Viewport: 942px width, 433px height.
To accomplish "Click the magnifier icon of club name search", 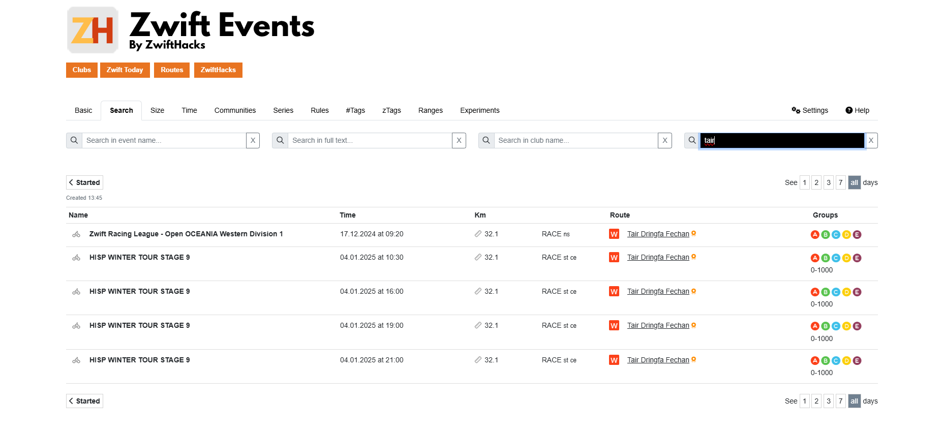I will (x=487, y=141).
